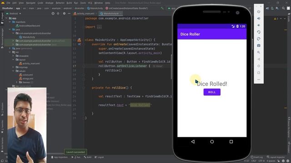The image size is (291, 163).
Task: Click the fold marker beside private fun rollDice()
Action: 84,88
